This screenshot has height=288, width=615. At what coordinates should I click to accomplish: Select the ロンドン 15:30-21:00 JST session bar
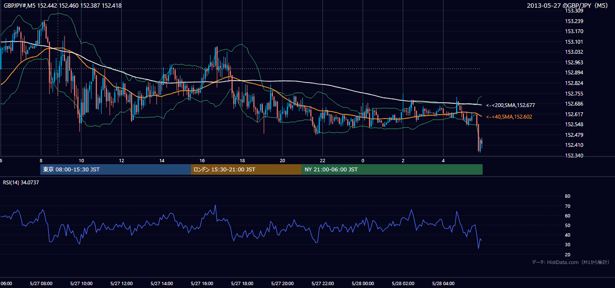pos(246,169)
